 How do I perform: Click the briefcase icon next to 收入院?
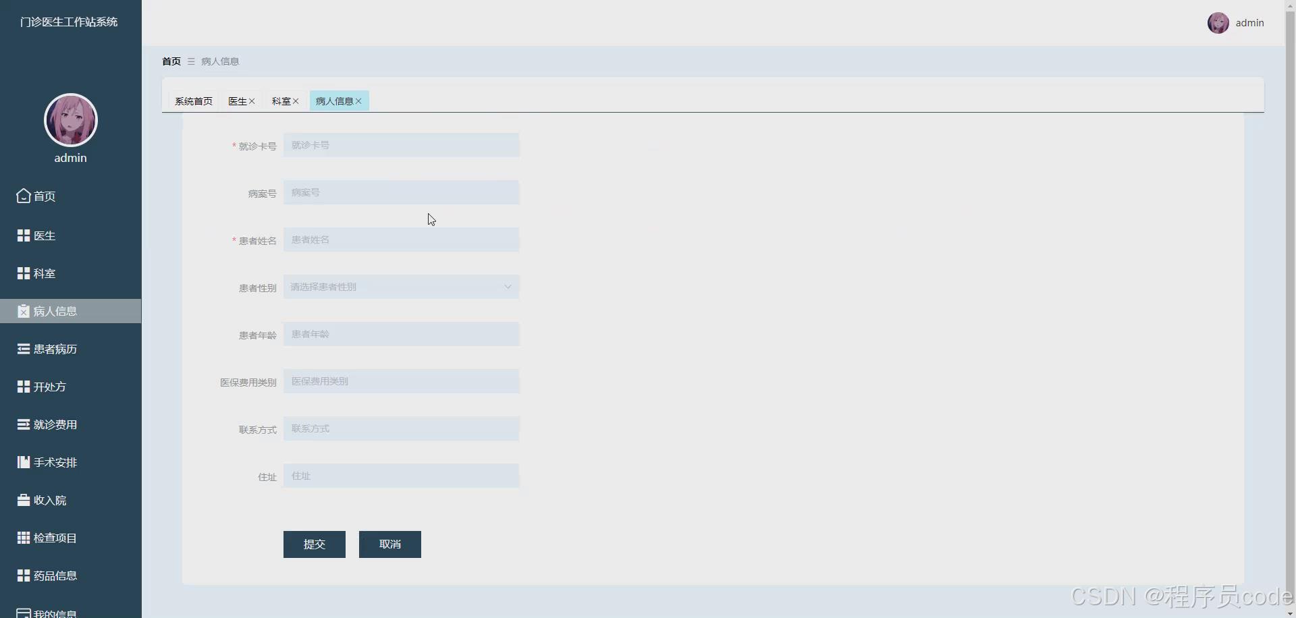[24, 500]
